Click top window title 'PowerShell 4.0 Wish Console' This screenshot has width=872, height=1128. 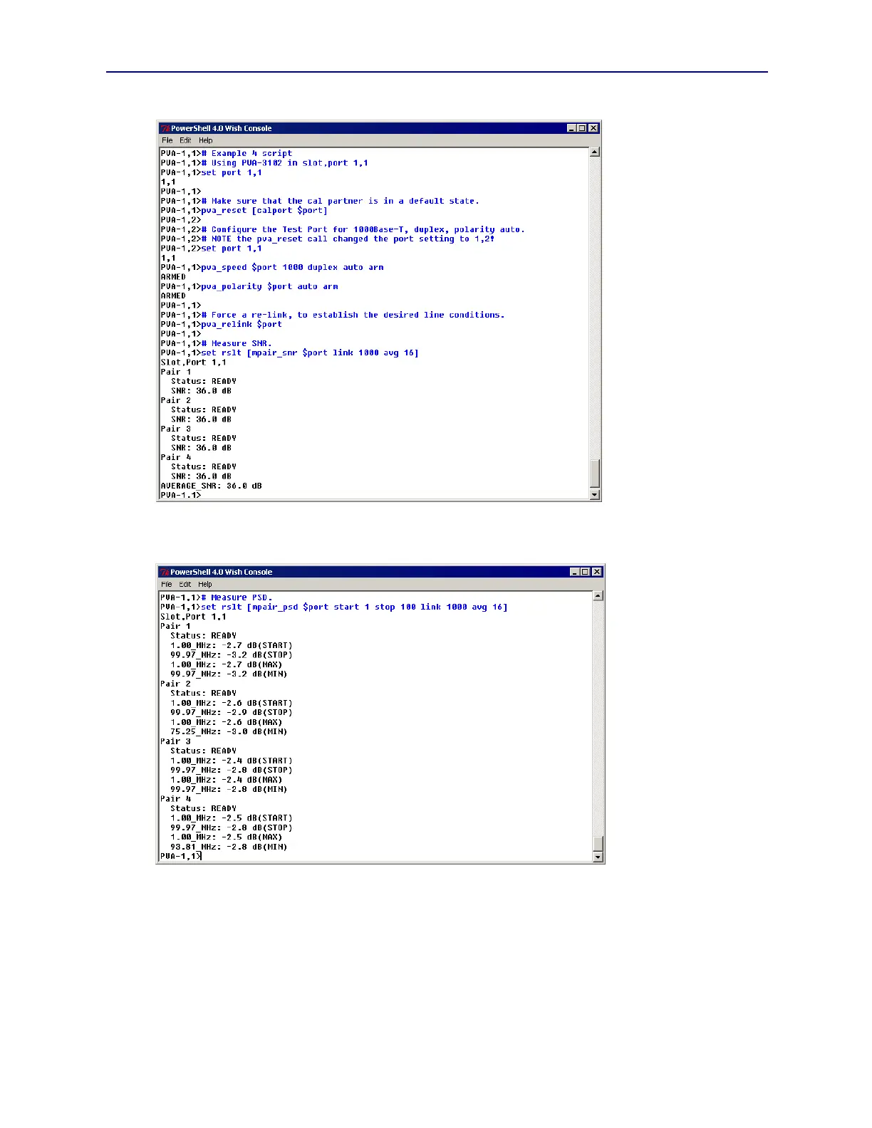pos(222,128)
